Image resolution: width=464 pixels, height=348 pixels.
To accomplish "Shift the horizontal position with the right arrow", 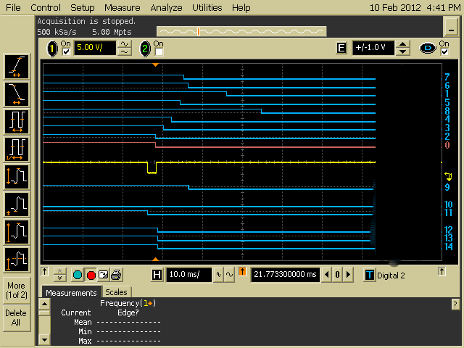I will [348, 275].
